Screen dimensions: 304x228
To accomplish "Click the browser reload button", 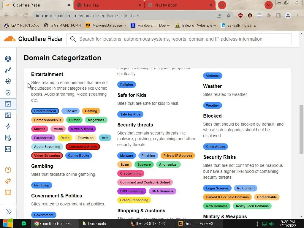I will [26, 15].
